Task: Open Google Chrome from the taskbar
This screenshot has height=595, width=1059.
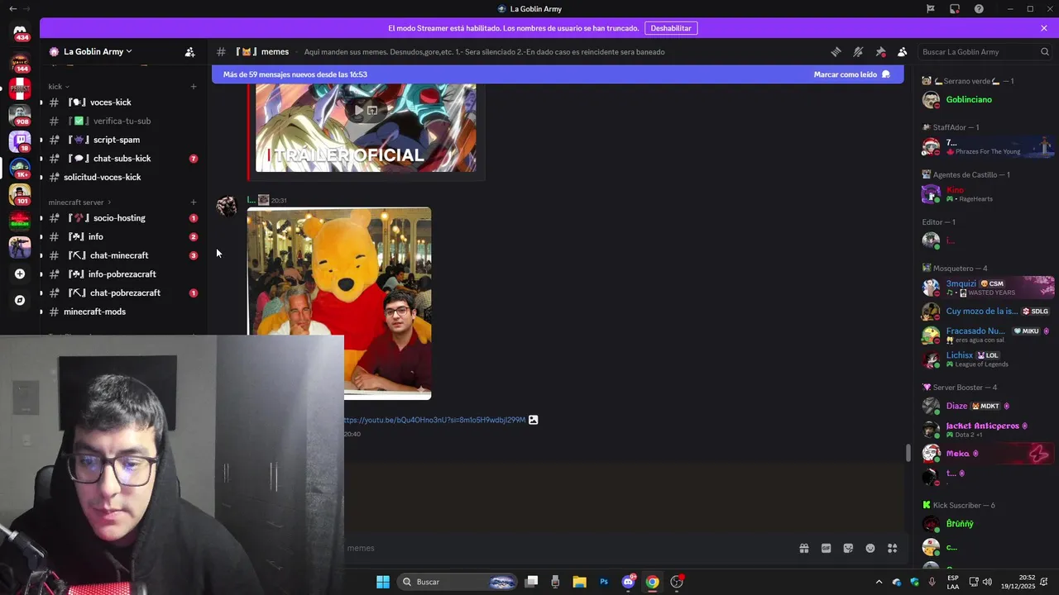Action: click(653, 582)
